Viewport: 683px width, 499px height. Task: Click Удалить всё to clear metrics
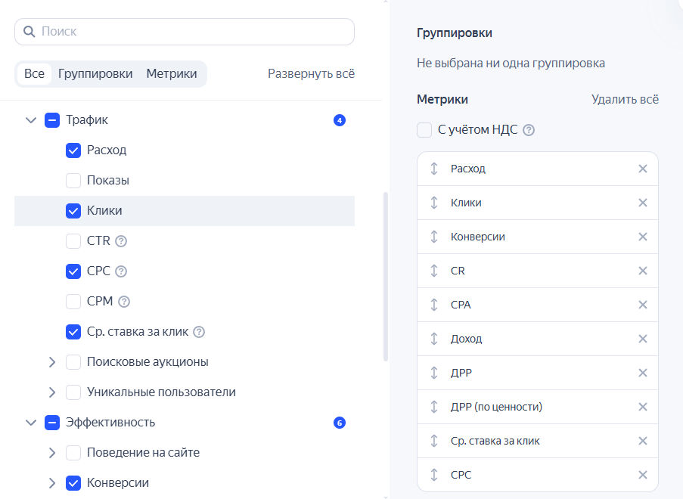[625, 99]
